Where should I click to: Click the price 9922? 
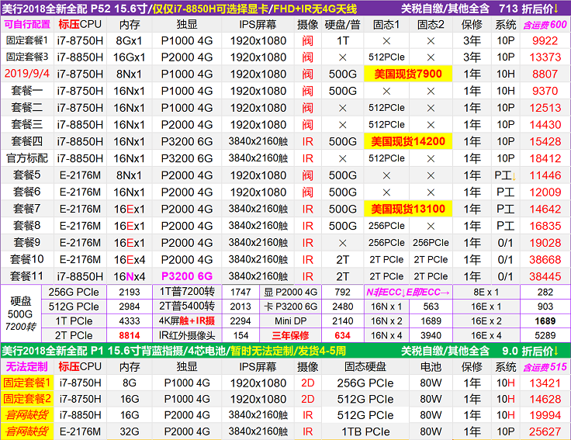[545, 41]
